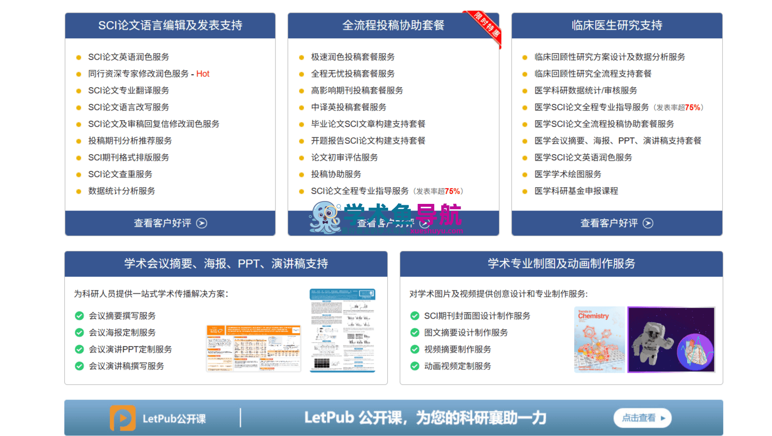The width and height of the screenshot is (772, 436).
Task: Open 视频摘要制作服务 link
Action: 458,349
